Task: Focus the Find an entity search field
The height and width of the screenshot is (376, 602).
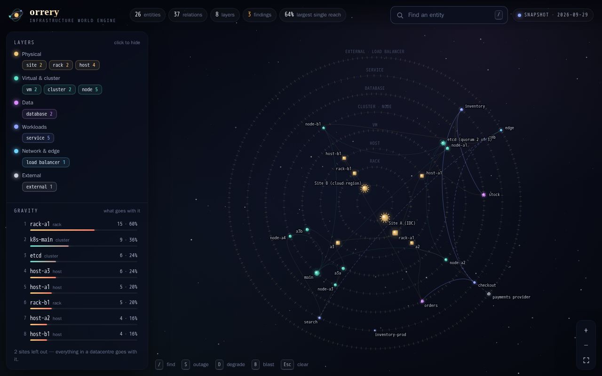Action: pos(449,15)
